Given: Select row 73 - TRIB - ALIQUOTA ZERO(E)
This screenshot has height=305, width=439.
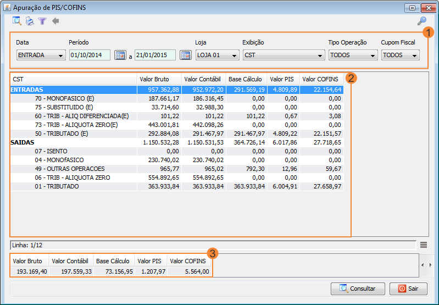Looking at the screenshot, I should point(177,125).
